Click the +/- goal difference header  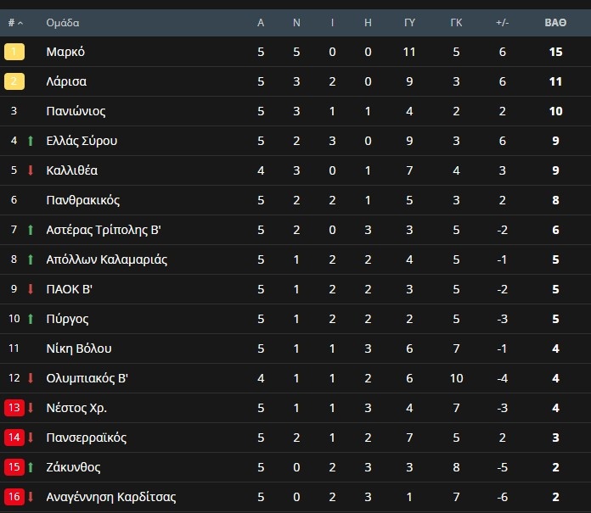click(x=503, y=23)
